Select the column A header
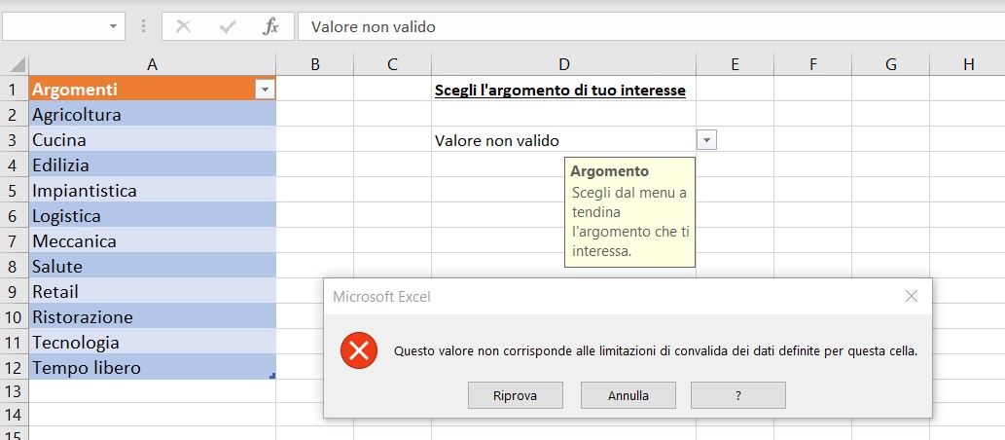1005x440 pixels. pyautogui.click(x=153, y=64)
